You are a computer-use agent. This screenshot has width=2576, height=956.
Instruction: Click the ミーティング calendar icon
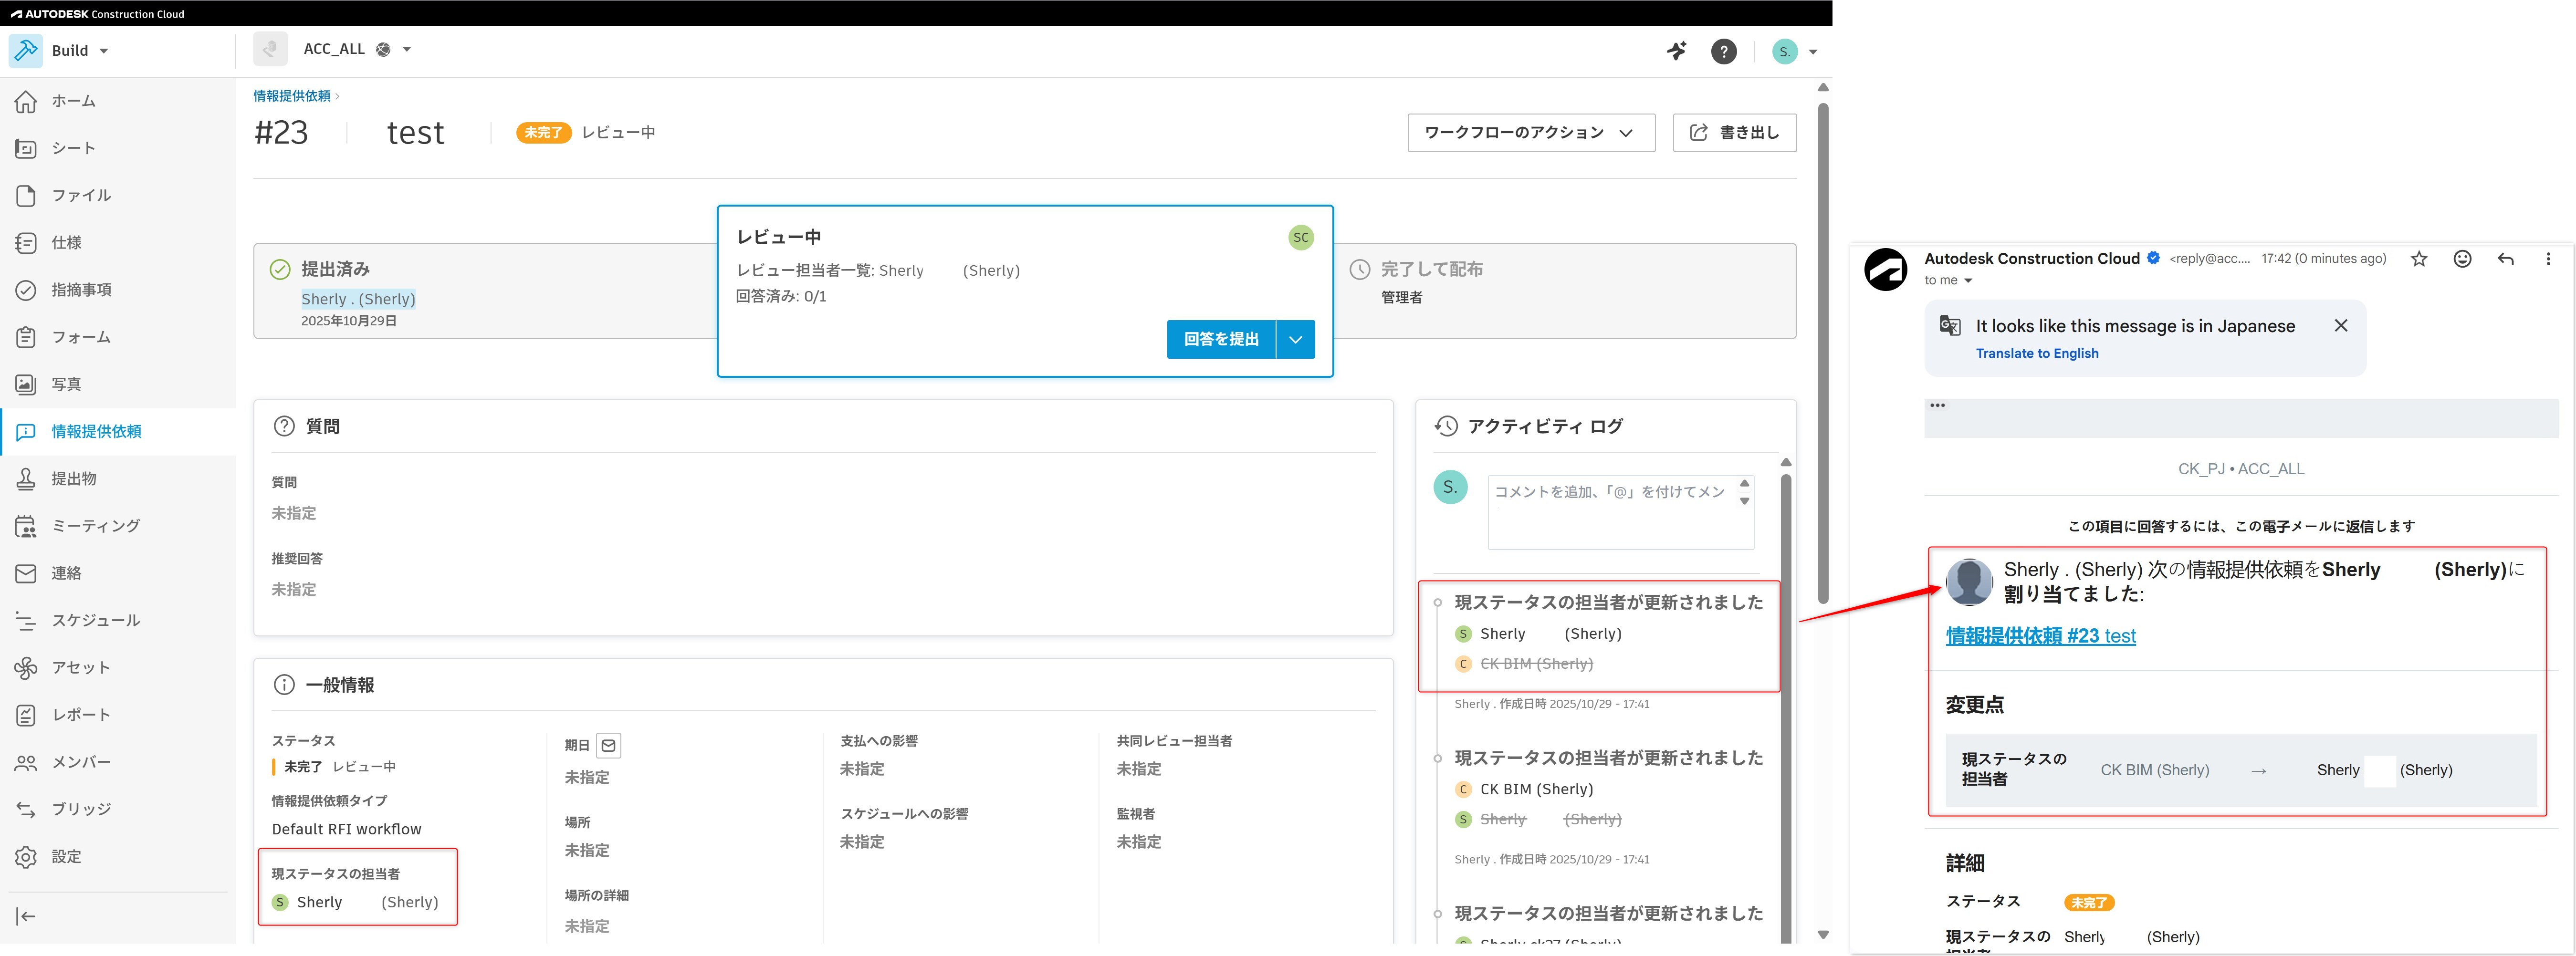[x=26, y=526]
